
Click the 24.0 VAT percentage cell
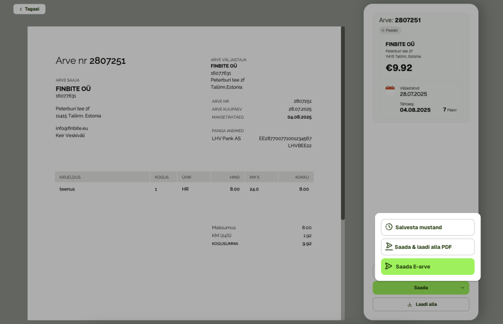click(254, 189)
